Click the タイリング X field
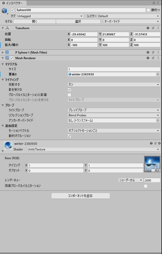Viewport: 162px width, 254px height. [56, 165]
